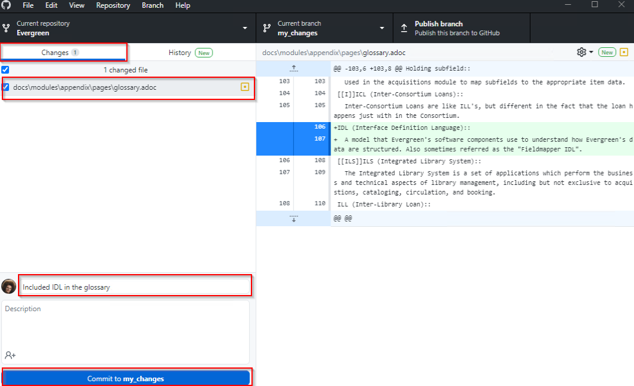
Task: Open the diff settings gear icon
Action: click(580, 52)
